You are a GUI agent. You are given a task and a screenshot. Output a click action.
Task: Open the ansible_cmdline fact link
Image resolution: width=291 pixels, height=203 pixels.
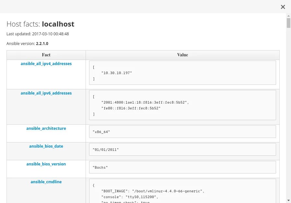[46, 182]
